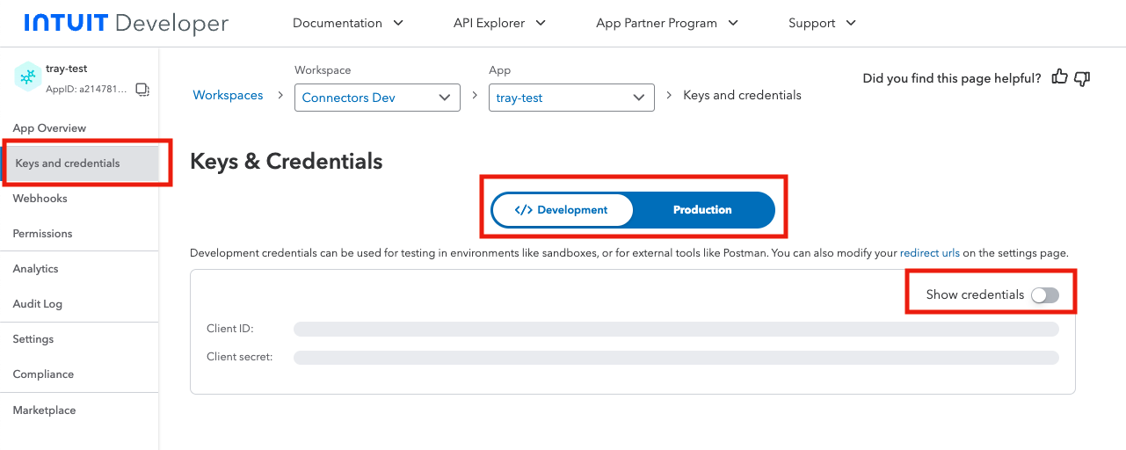Click the tray-test app avatar icon
Screen dimensions: 1126x450
28,77
